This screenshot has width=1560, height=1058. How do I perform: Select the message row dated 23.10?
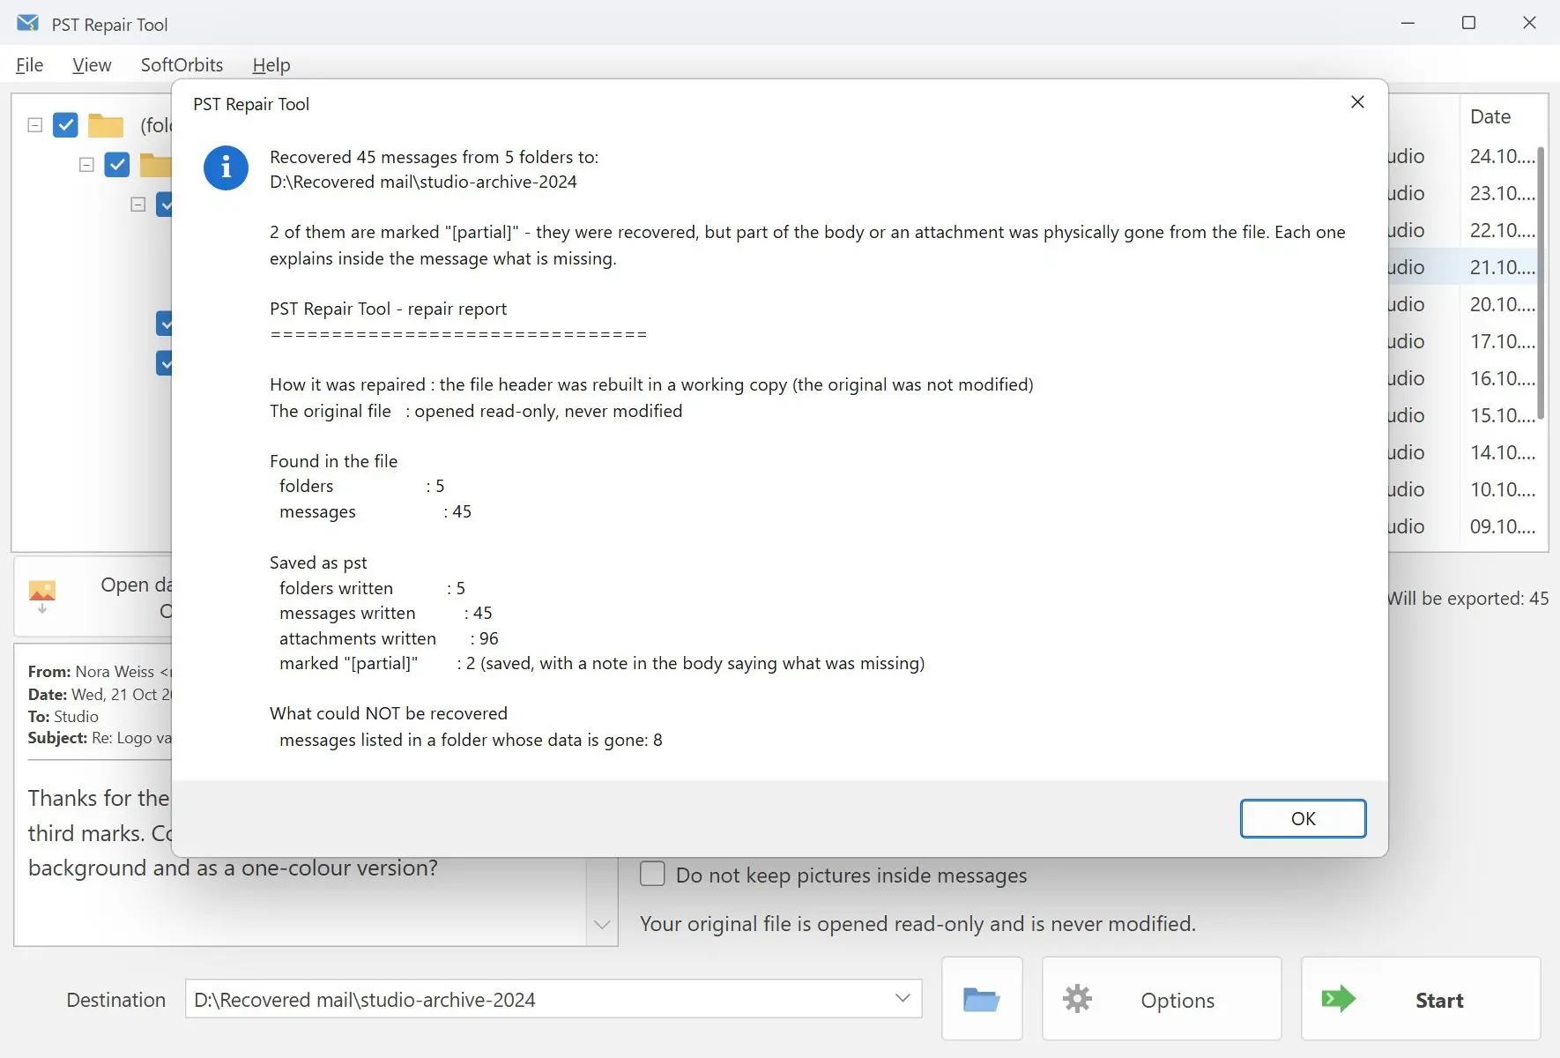point(1463,193)
